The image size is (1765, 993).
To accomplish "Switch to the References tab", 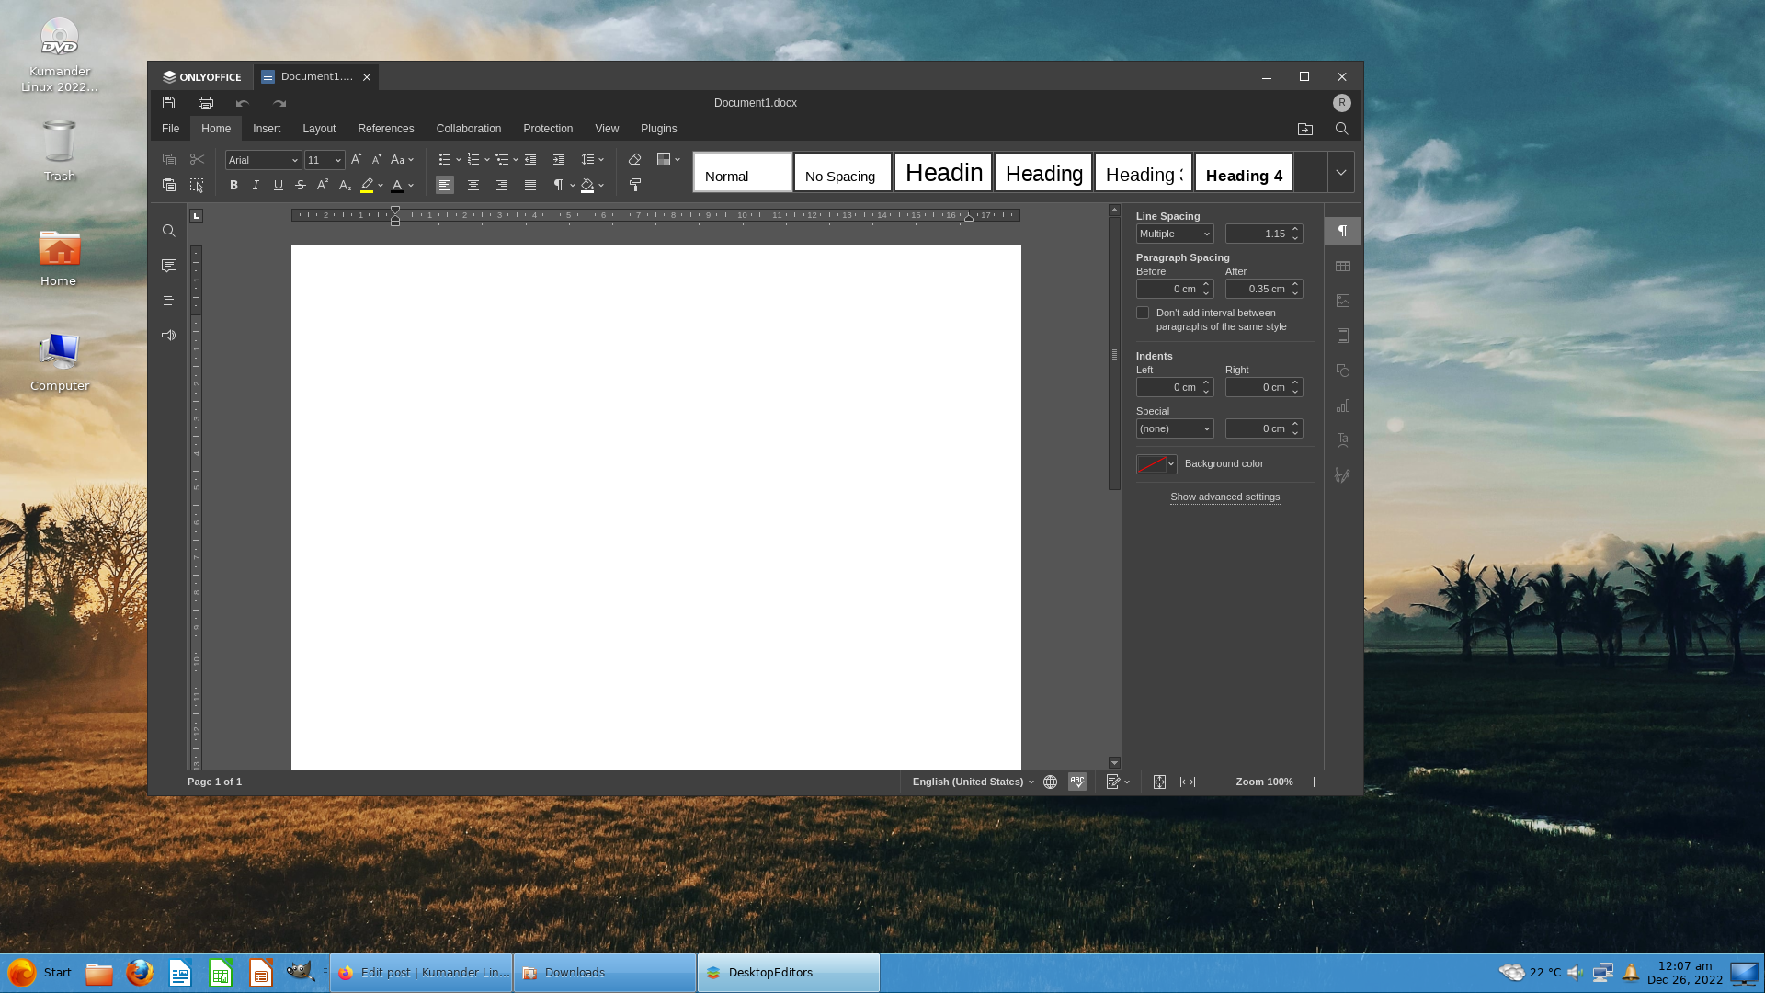I will [x=386, y=129].
